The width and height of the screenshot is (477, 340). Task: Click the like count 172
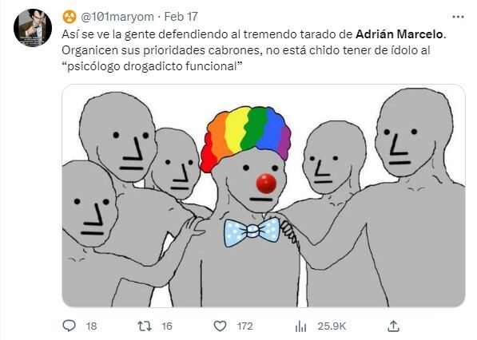click(244, 326)
